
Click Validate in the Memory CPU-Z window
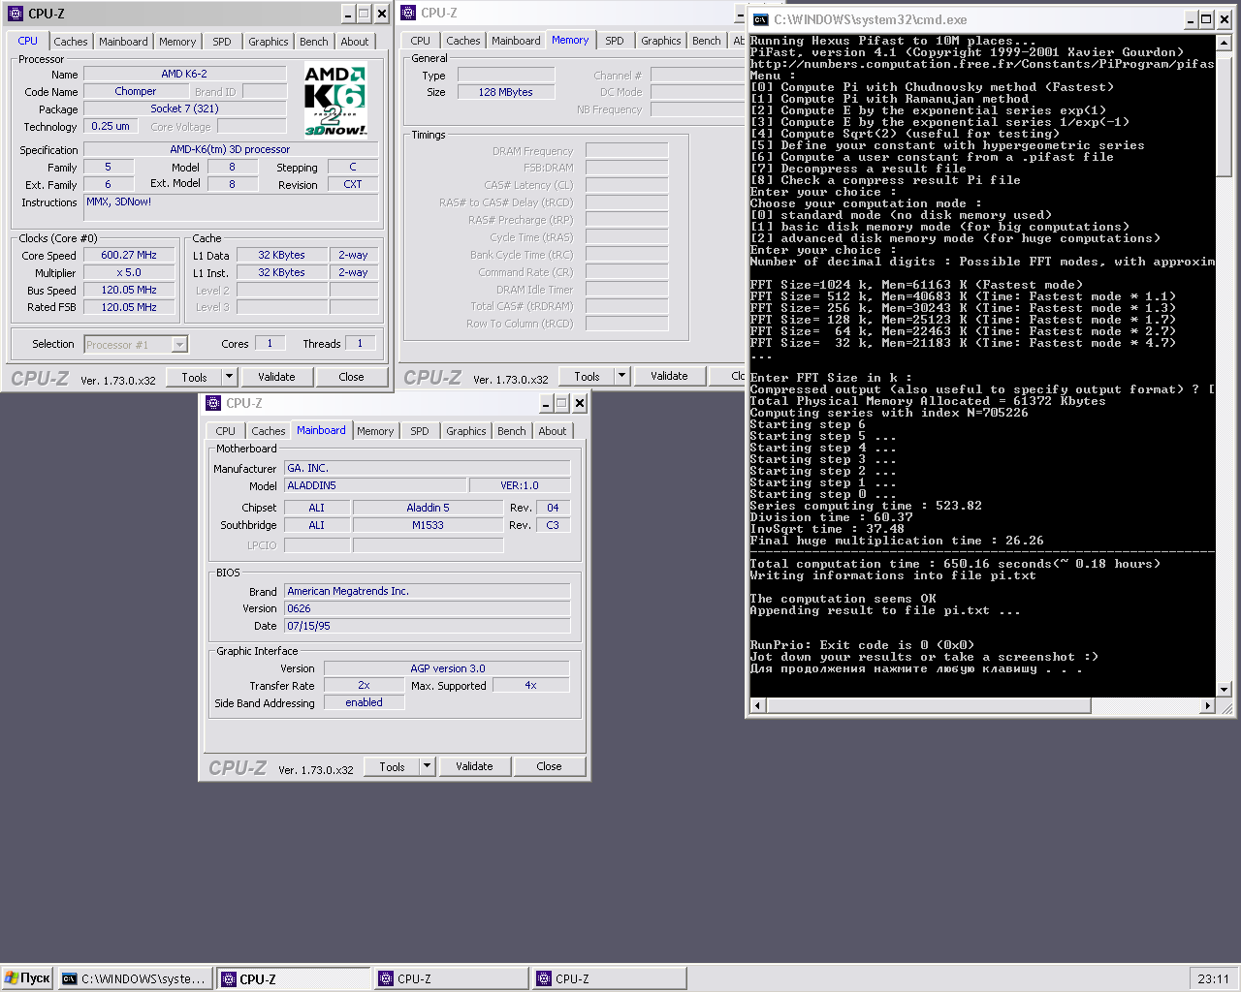tap(669, 376)
